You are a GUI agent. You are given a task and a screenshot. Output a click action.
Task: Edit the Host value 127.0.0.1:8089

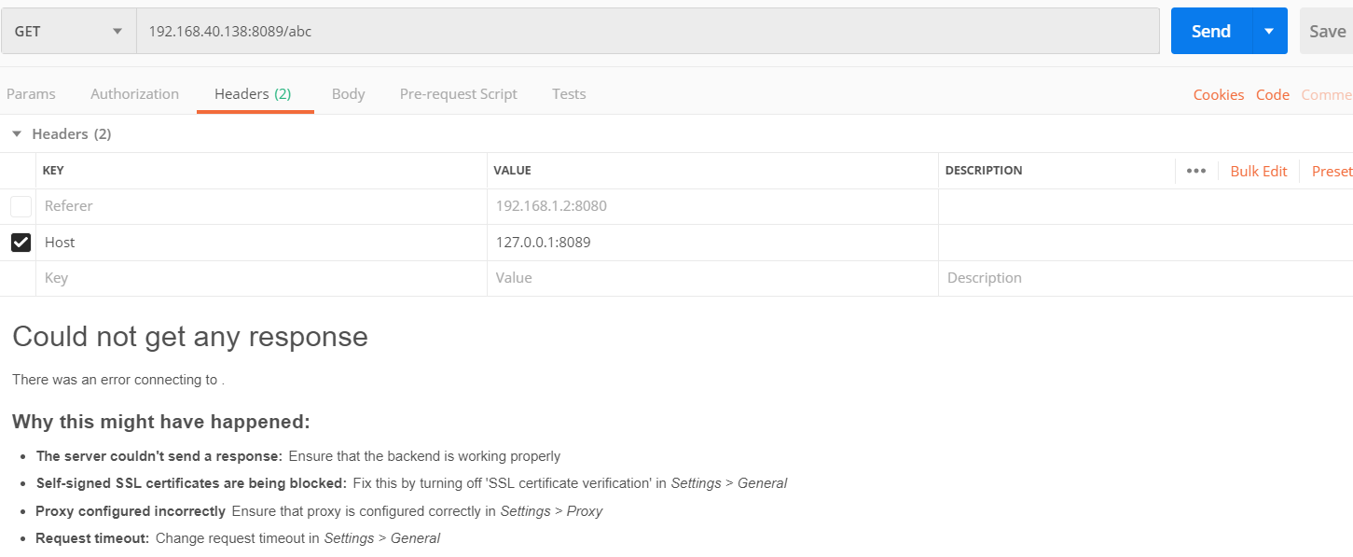coord(543,243)
